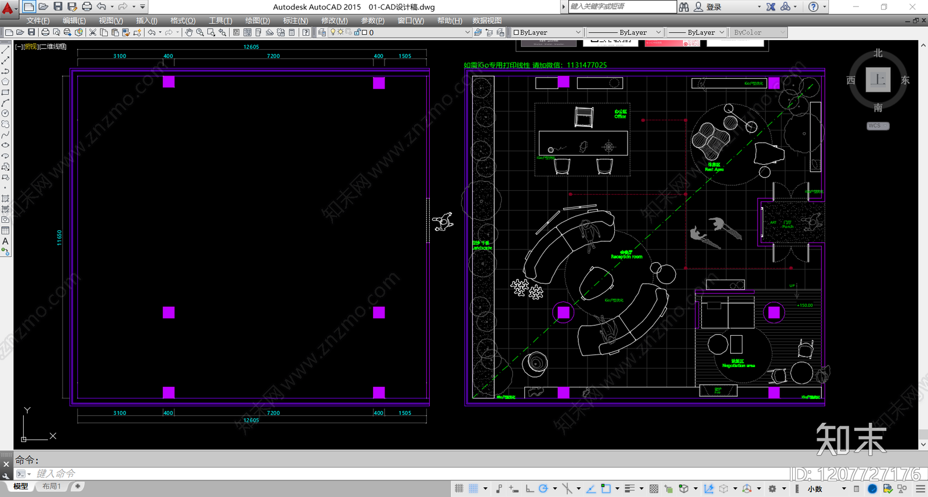Open the ByLayer color control dropdown

point(548,32)
